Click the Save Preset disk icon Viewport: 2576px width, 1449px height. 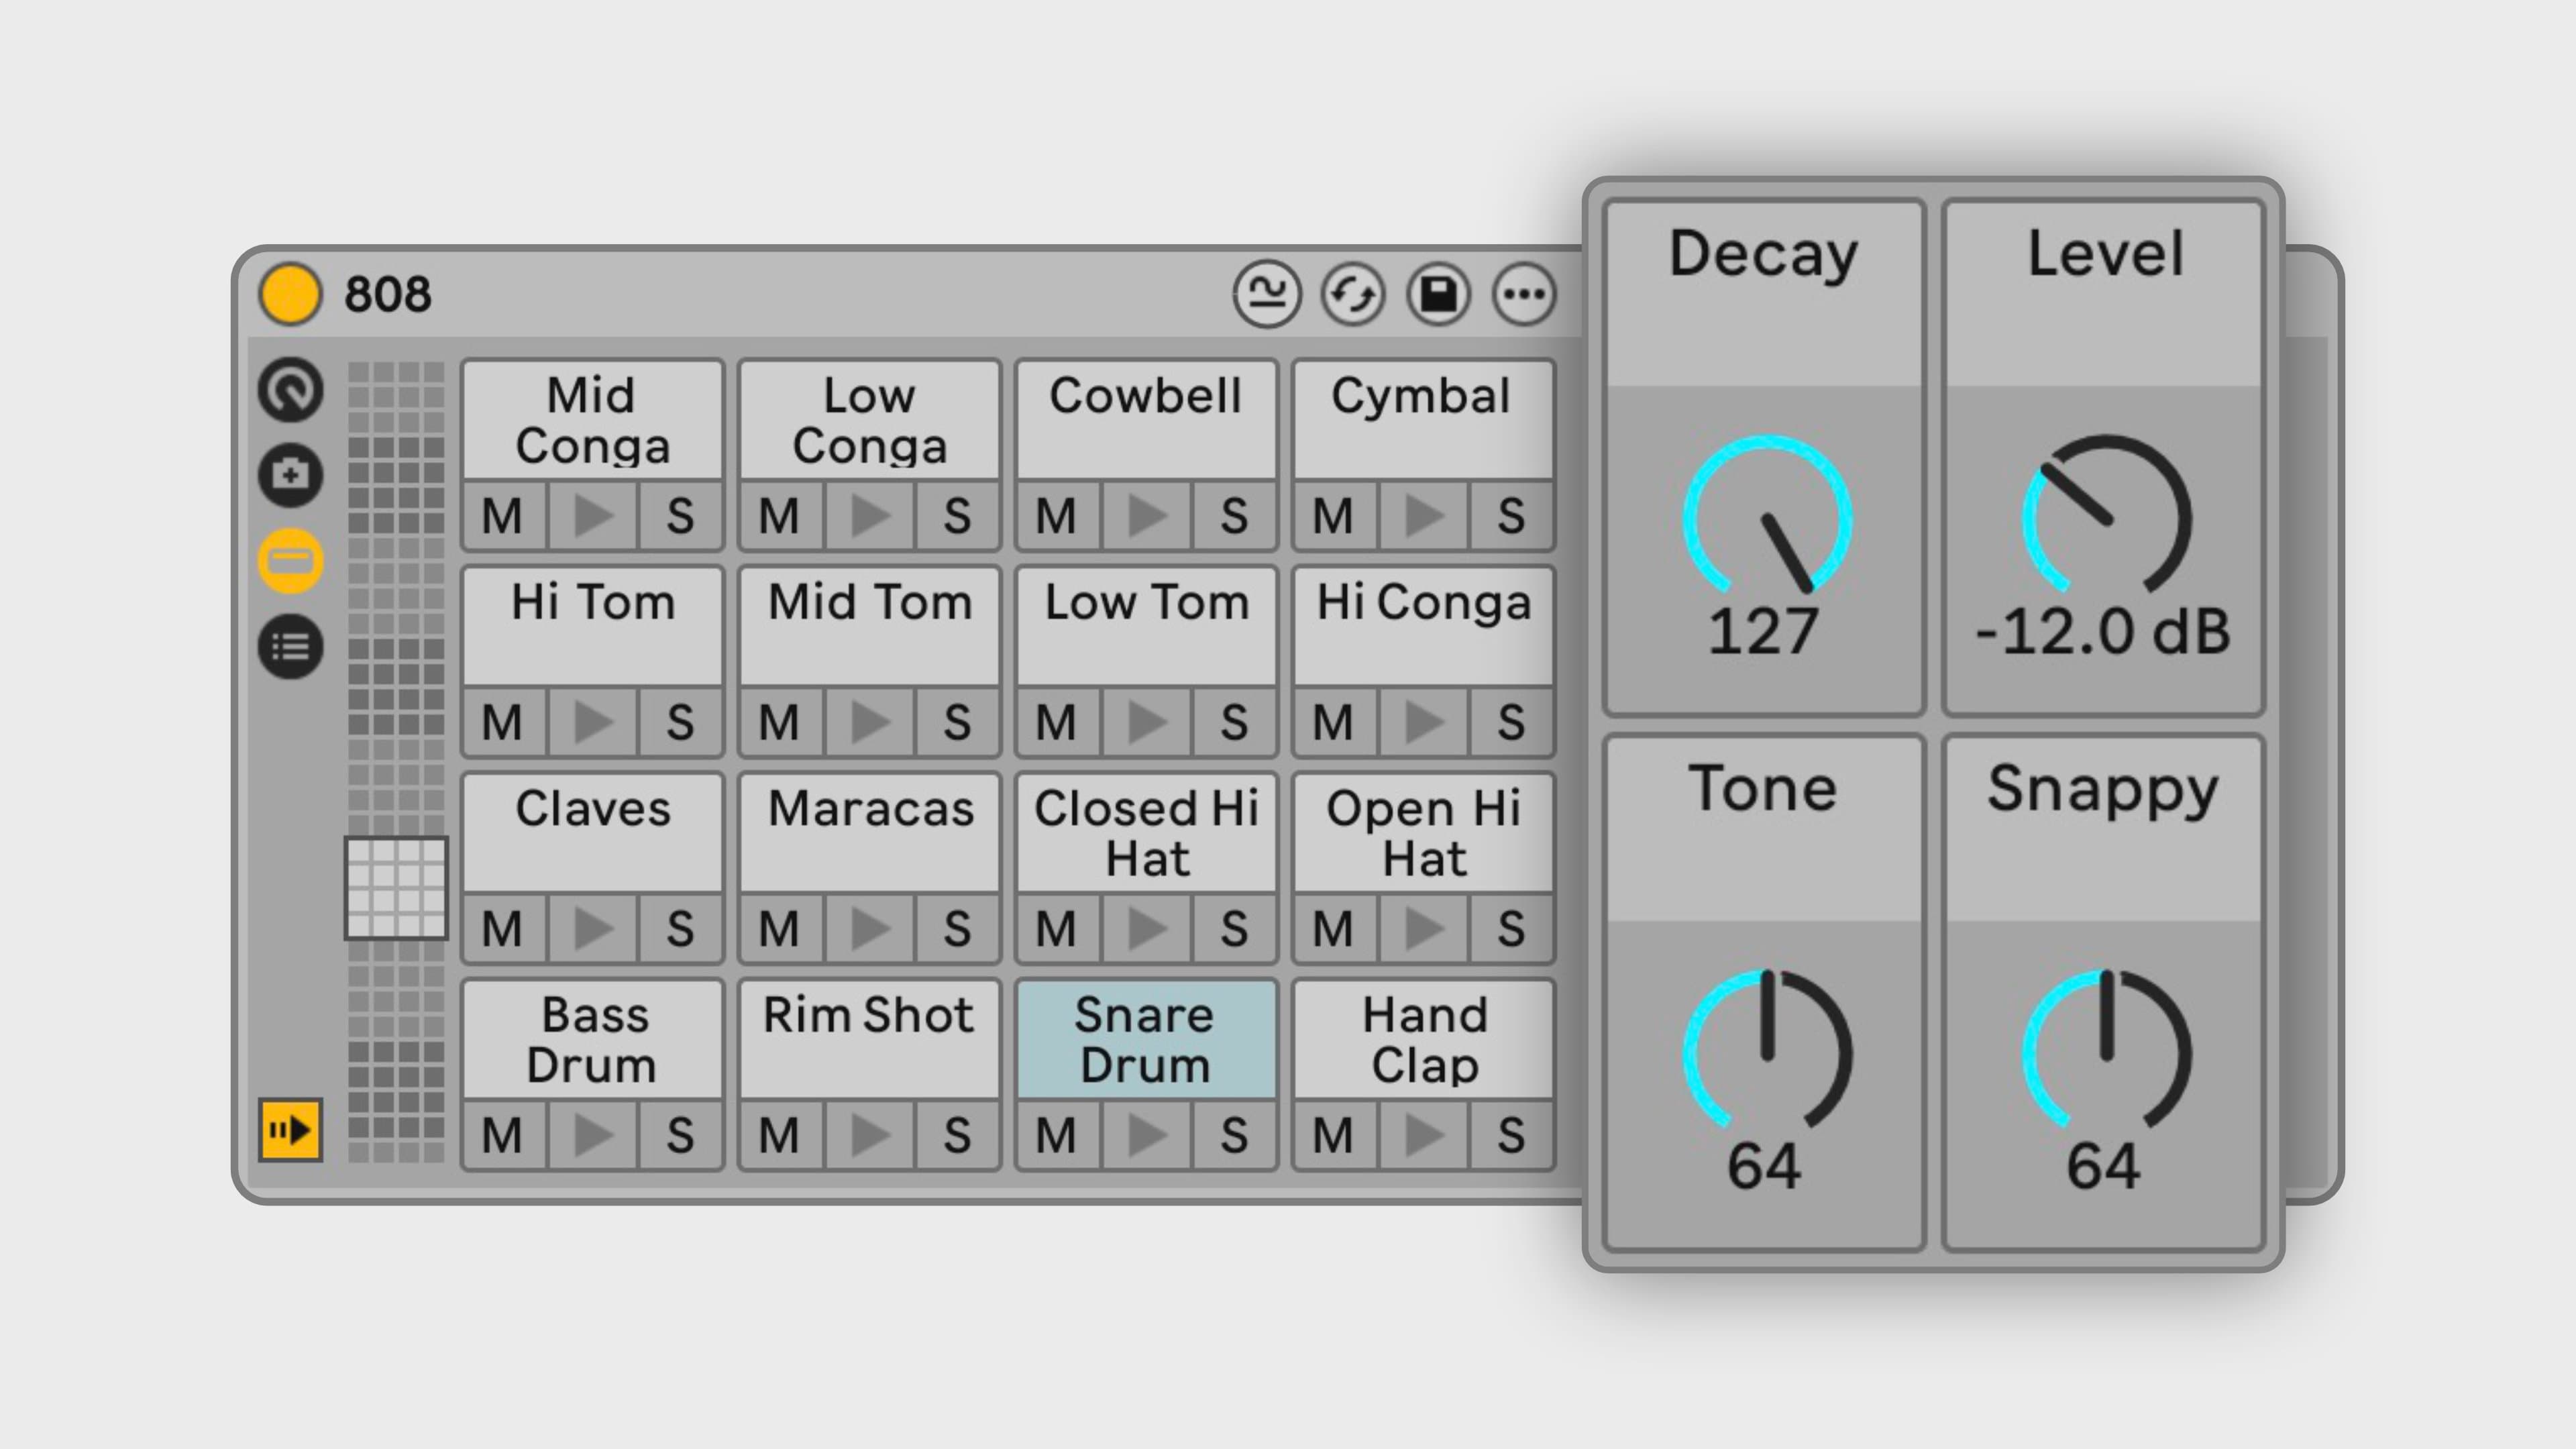point(1439,294)
